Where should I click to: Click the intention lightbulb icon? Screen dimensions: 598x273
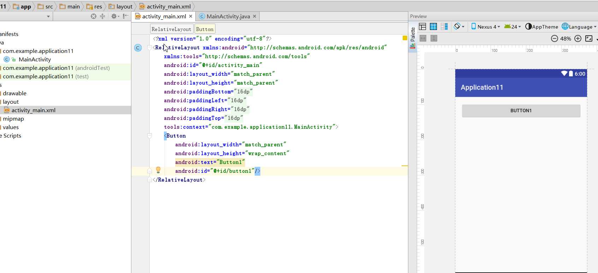point(158,170)
